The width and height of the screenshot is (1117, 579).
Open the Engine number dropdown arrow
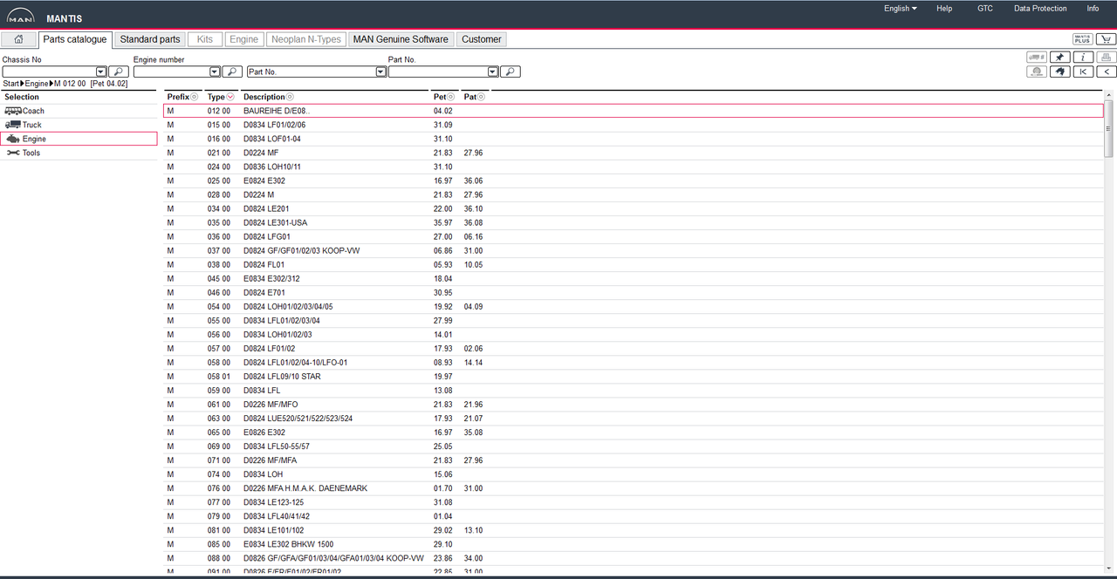(x=215, y=72)
